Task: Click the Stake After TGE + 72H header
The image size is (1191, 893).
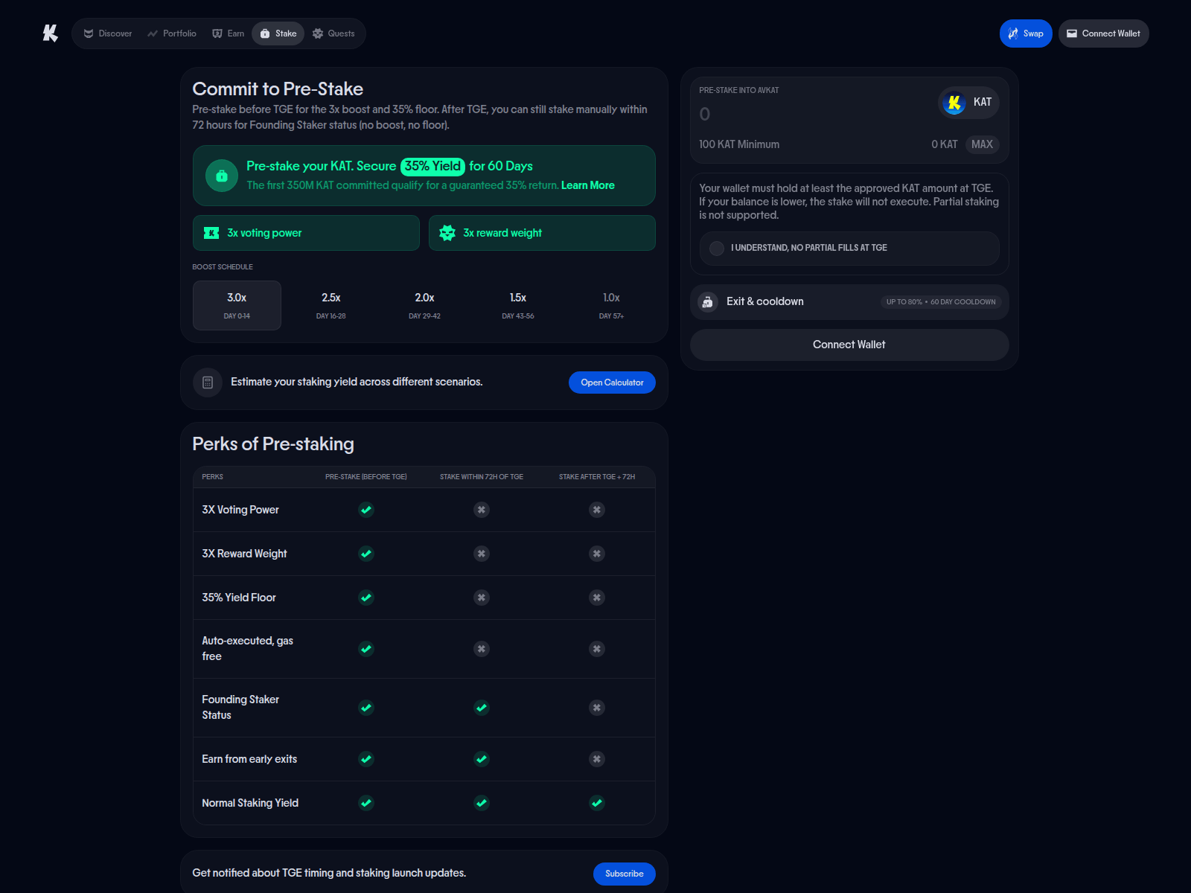Action: tap(597, 477)
